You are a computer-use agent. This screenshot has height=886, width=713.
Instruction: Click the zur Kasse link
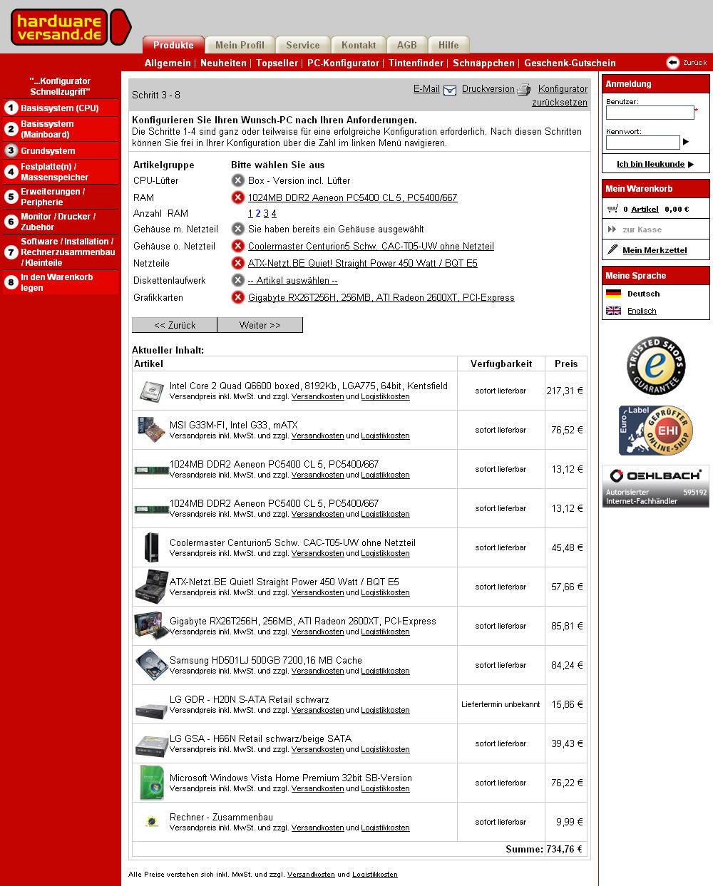tap(642, 230)
